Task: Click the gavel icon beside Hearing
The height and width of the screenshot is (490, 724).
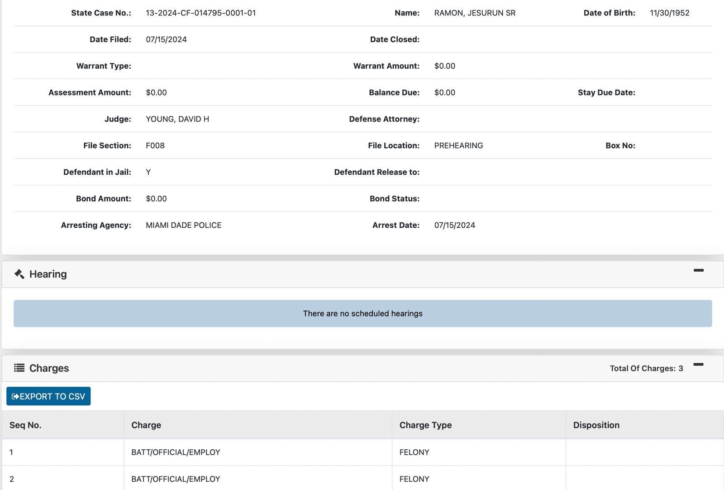Action: click(19, 274)
